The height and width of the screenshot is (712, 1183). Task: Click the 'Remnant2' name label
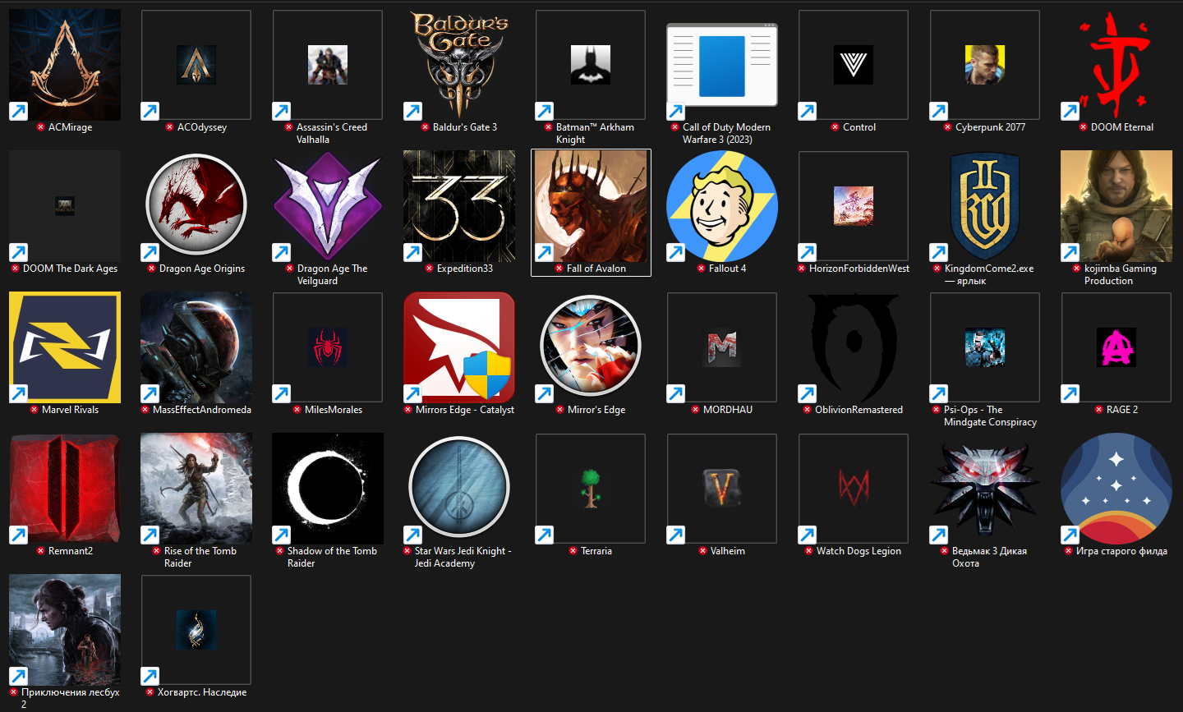[x=70, y=551]
